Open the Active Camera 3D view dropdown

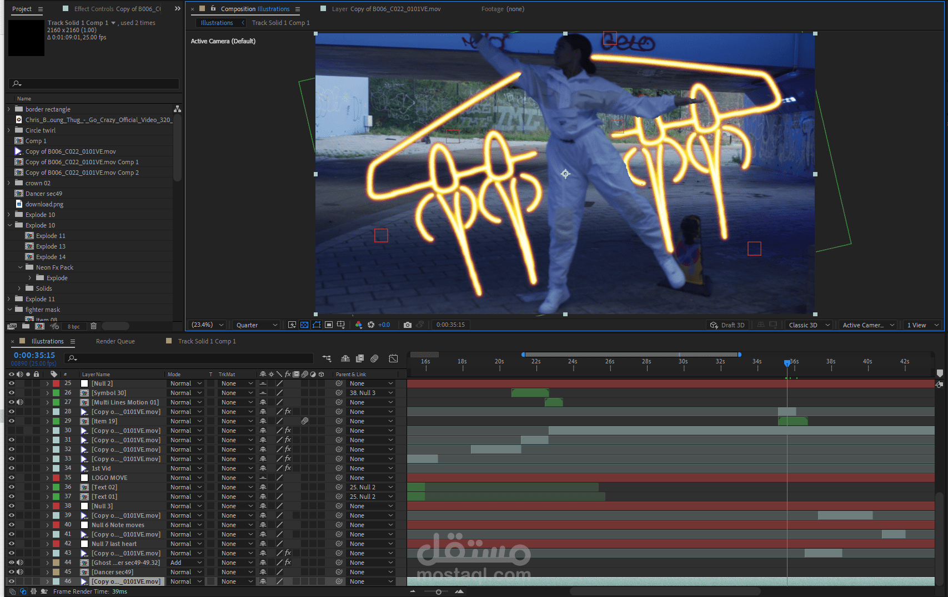pyautogui.click(x=868, y=325)
